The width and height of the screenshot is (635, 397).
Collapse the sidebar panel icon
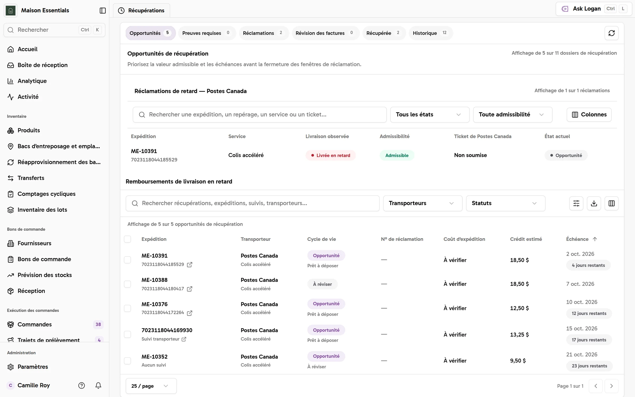click(103, 10)
